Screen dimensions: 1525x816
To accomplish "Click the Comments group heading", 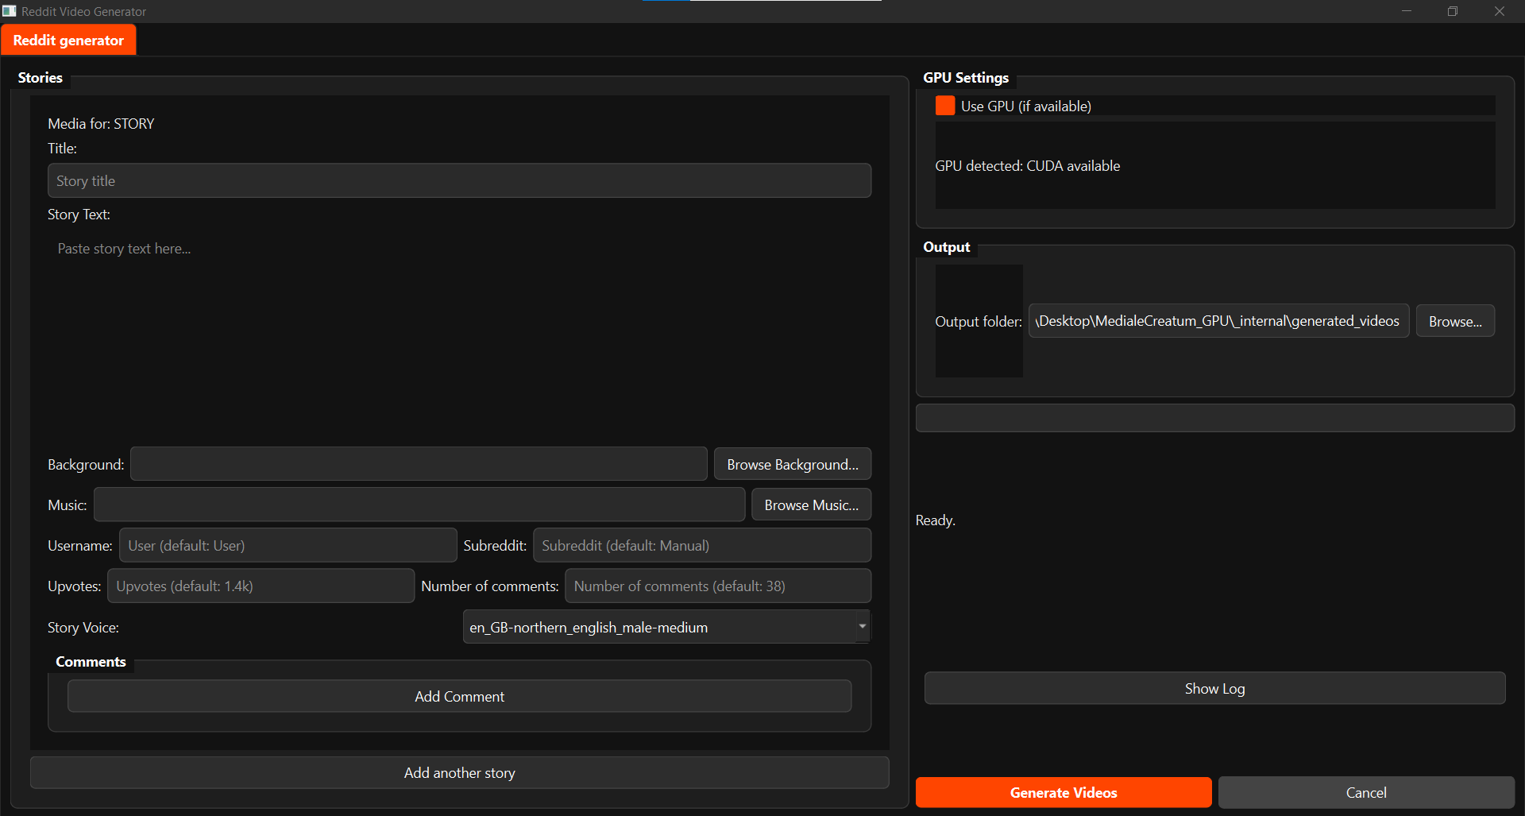I will point(91,661).
